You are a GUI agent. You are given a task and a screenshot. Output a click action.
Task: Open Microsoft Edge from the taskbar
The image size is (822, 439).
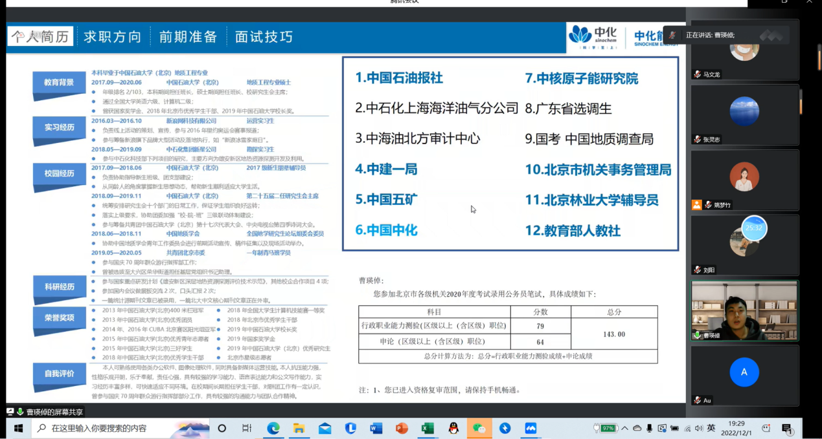273,428
